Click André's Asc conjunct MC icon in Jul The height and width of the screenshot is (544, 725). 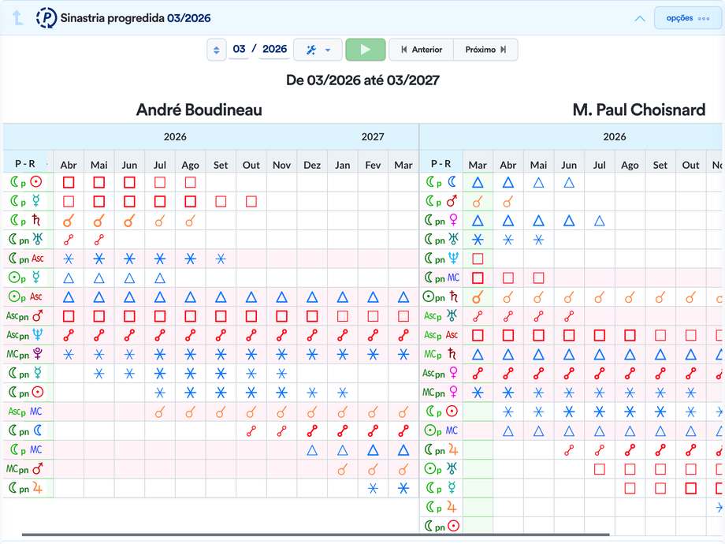coord(159,412)
